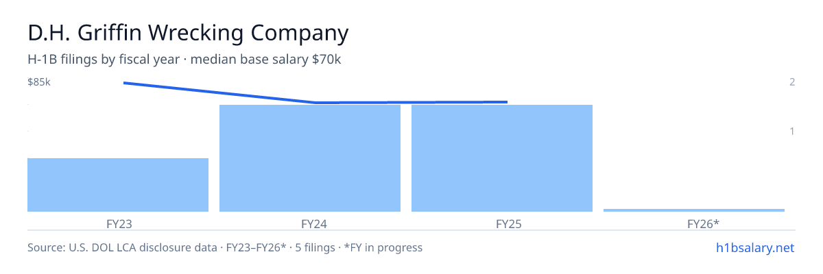This screenshot has height=274, width=823.
Task: Click the $85k salary axis label
Action: tap(39, 82)
